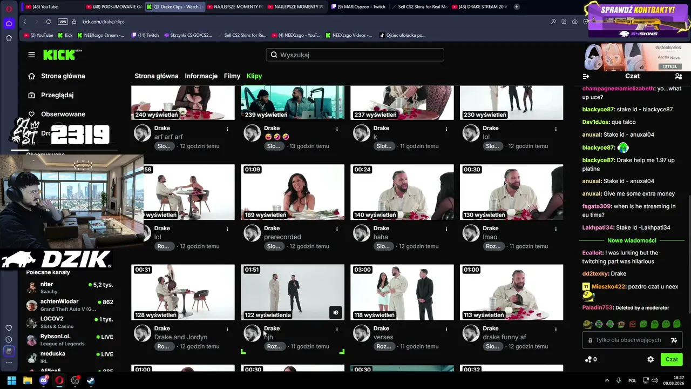The image size is (691, 389).
Task: Open the Kick hamburger menu
Action: click(31, 55)
